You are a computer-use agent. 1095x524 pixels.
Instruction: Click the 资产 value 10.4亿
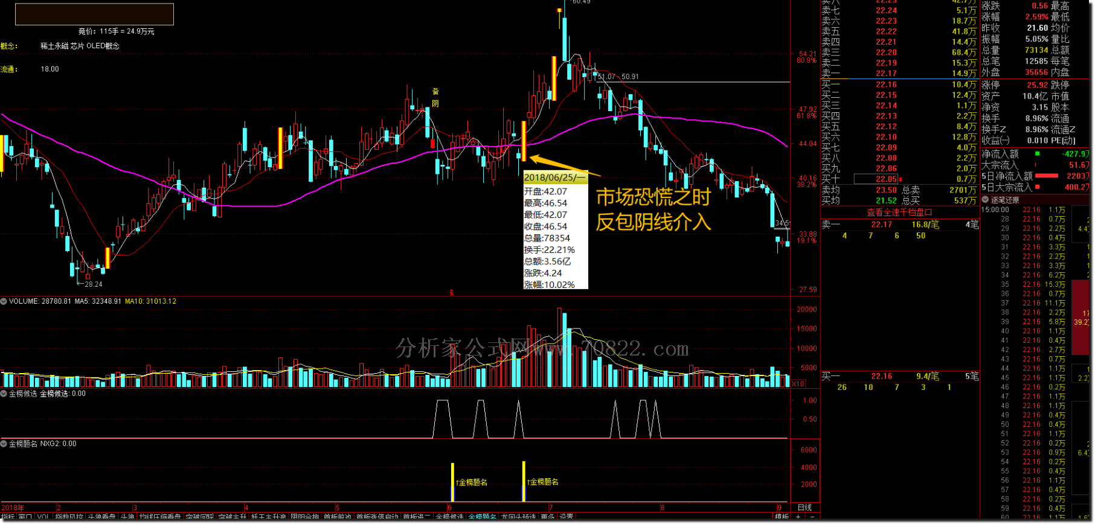tap(1035, 96)
